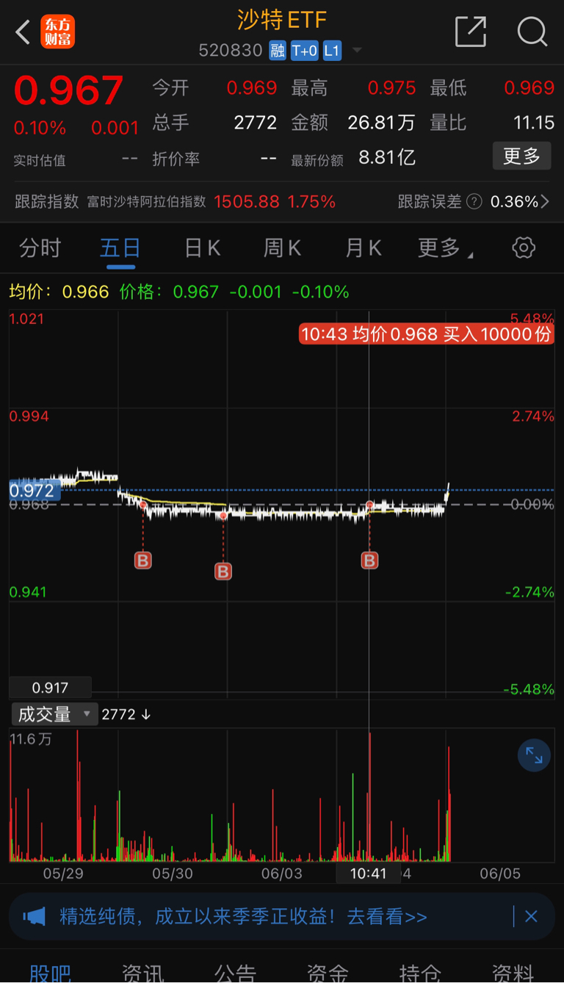The height and width of the screenshot is (983, 564).
Task: Tap the back arrow icon
Action: [23, 32]
